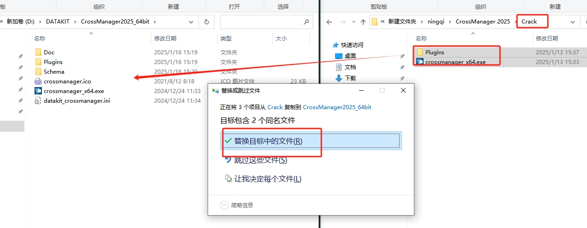Select the Schema folder icon
Image resolution: width=587 pixels, height=228 pixels.
[x=38, y=71]
